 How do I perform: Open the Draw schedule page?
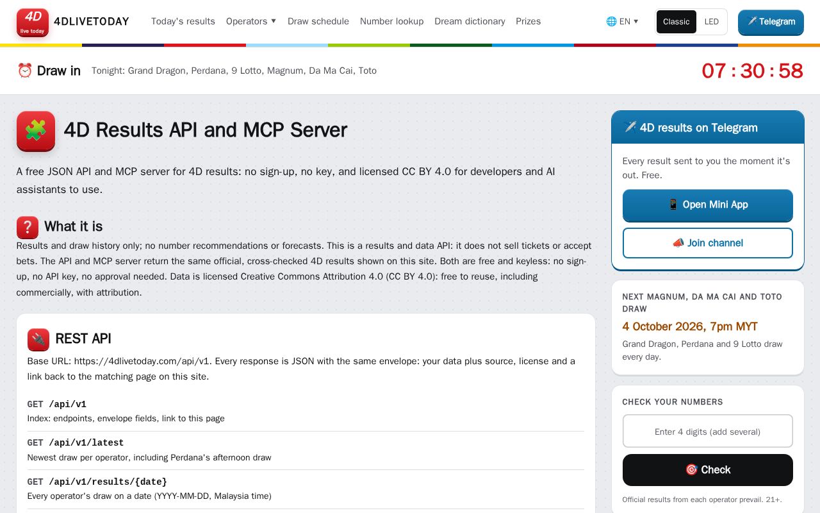tap(318, 21)
